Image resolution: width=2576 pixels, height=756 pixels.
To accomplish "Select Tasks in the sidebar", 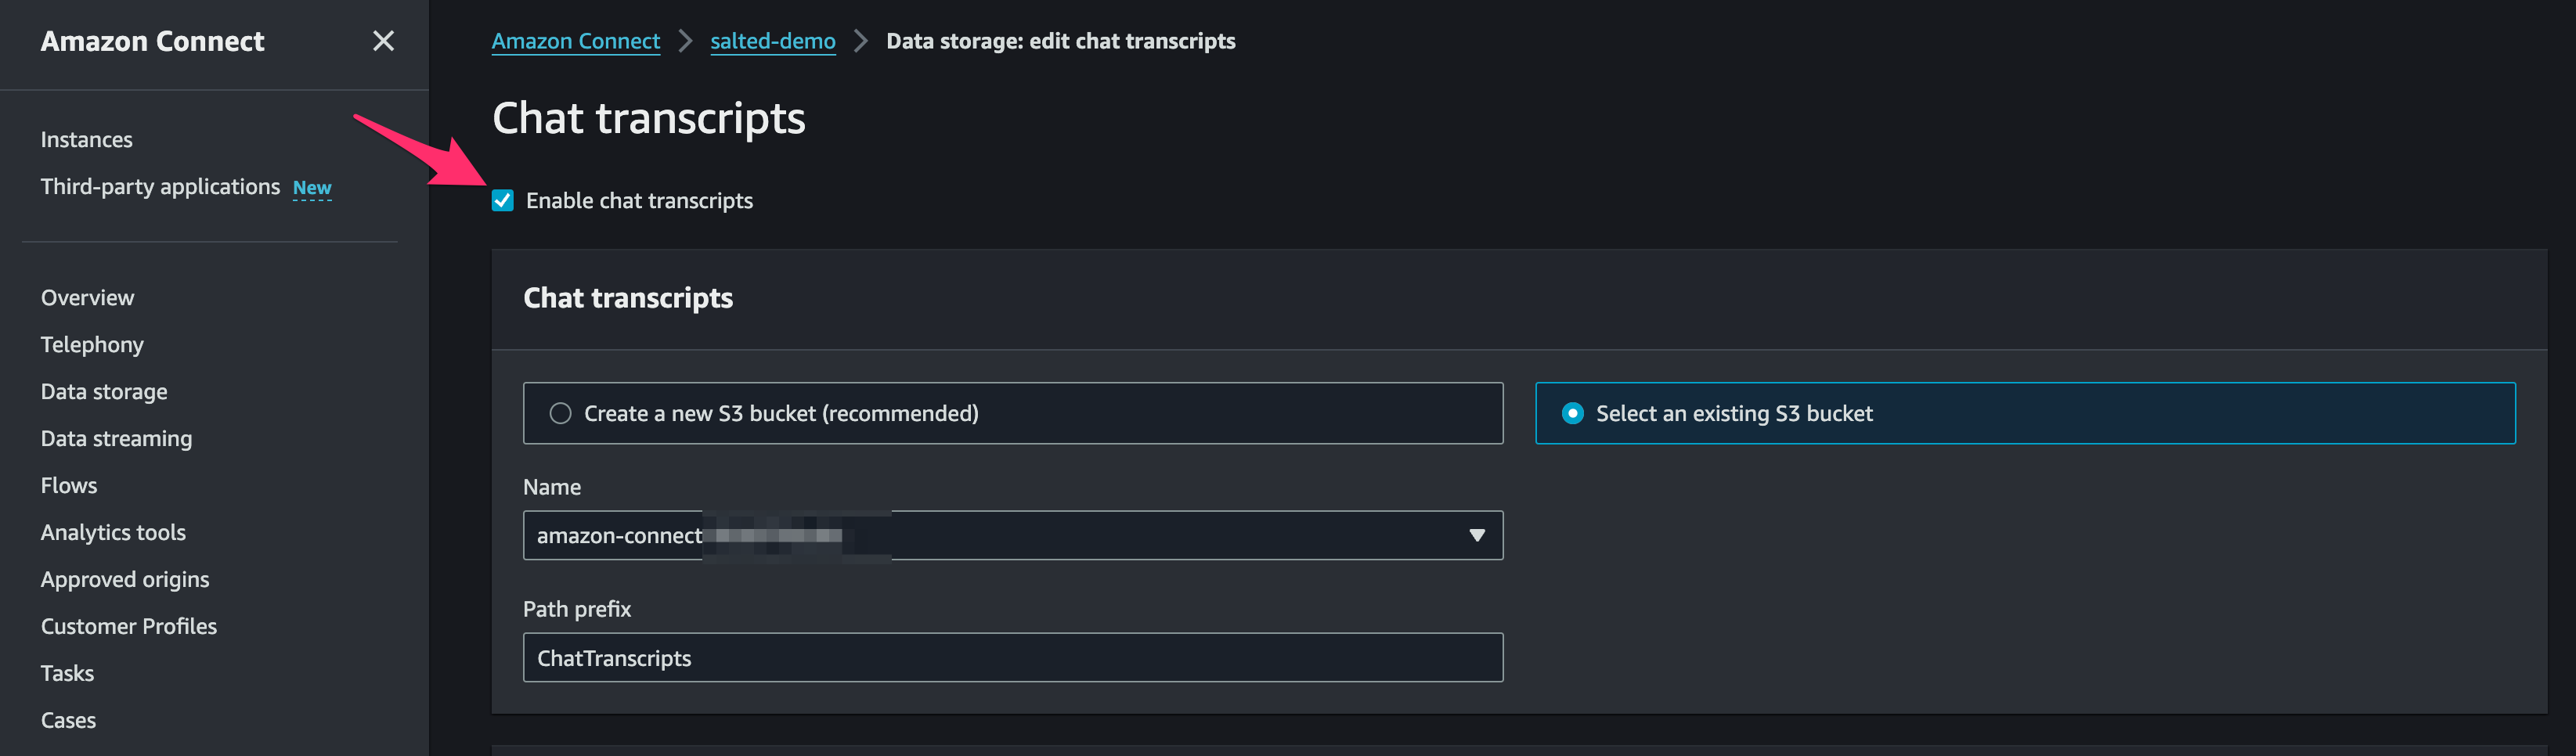I will pos(67,674).
